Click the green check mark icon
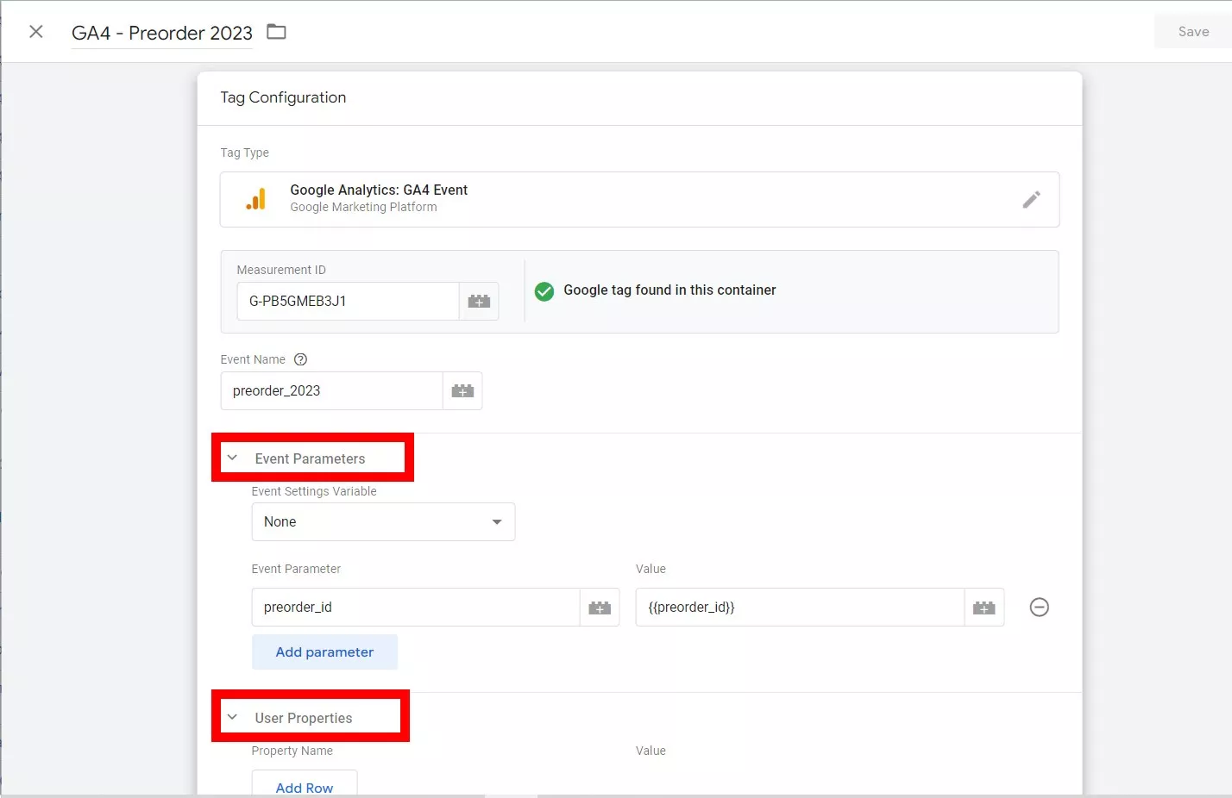This screenshot has height=798, width=1232. click(544, 291)
